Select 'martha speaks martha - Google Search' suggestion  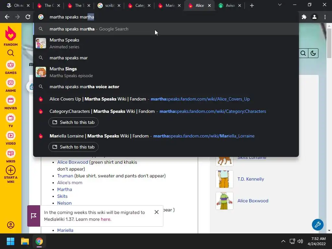pyautogui.click(x=166, y=29)
